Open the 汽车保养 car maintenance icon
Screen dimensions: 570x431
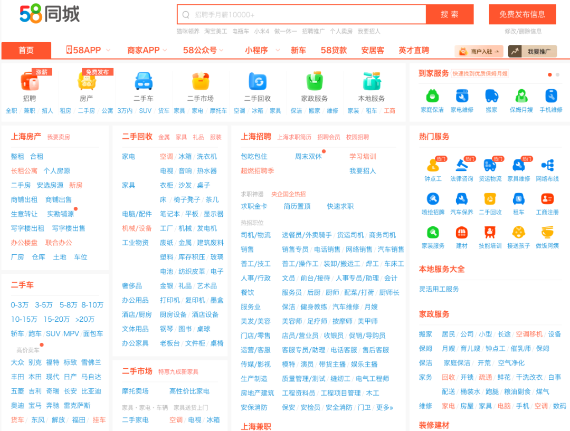click(462, 199)
